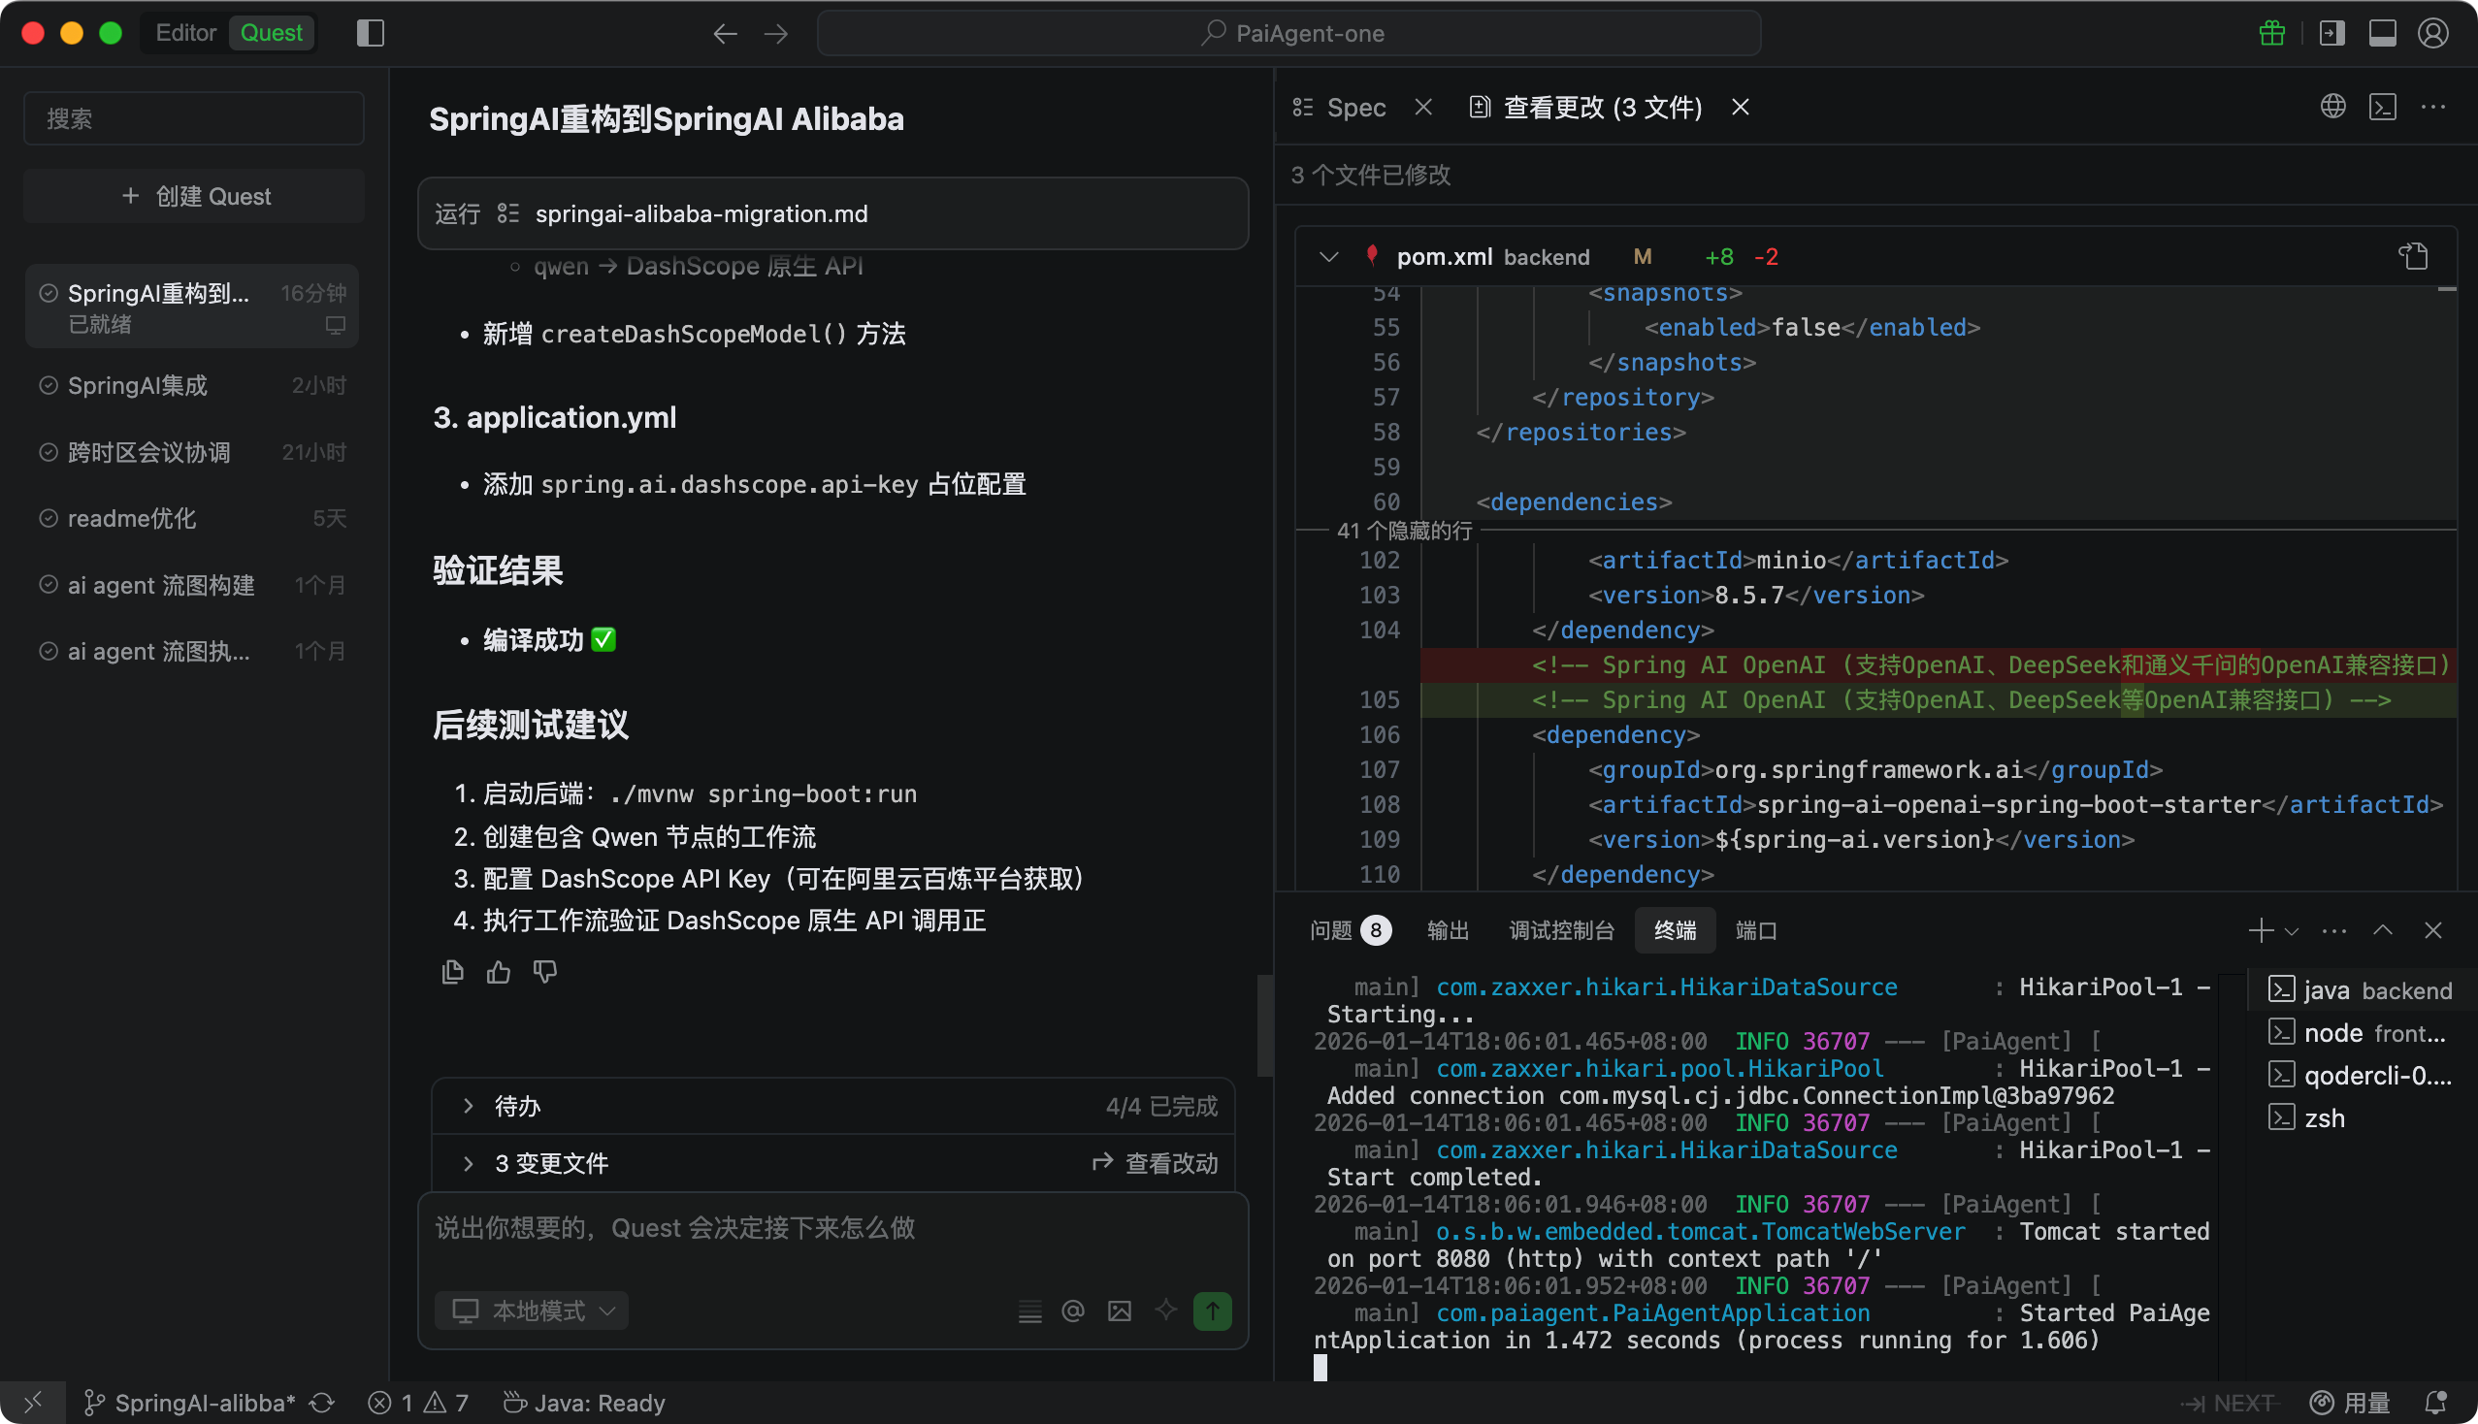Viewport: 2478px width, 1424px height.
Task: Click the thumbs down feedback icon
Action: click(x=545, y=971)
